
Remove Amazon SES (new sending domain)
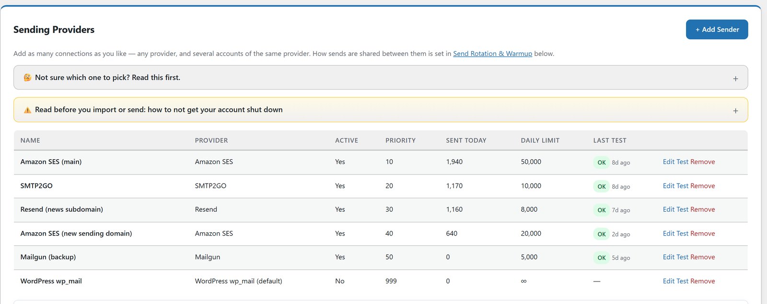click(703, 234)
